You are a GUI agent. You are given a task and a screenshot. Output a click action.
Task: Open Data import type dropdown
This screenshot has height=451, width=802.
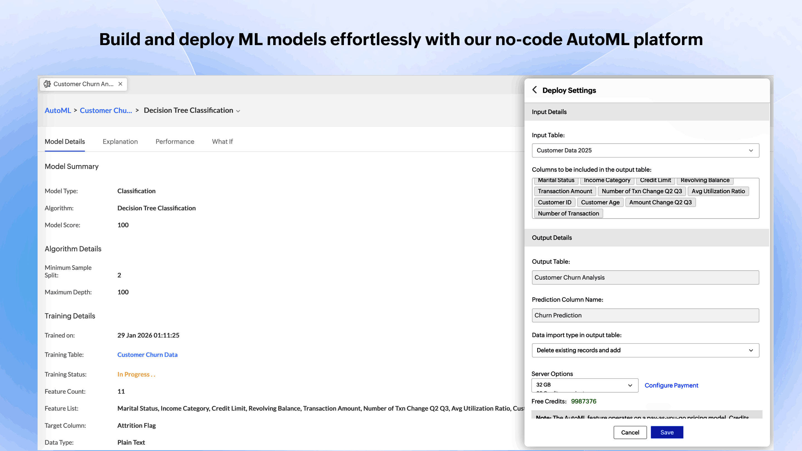pos(645,350)
